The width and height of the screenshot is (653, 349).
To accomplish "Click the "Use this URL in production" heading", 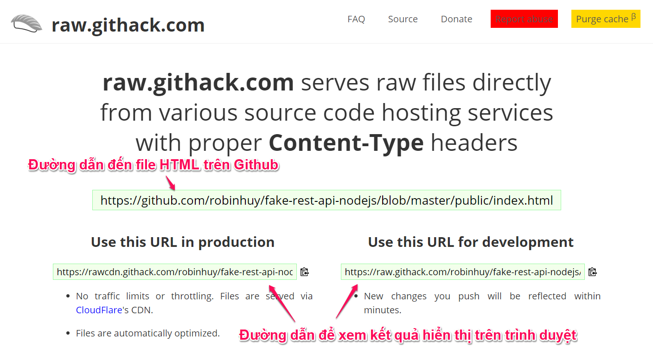I will tap(183, 242).
